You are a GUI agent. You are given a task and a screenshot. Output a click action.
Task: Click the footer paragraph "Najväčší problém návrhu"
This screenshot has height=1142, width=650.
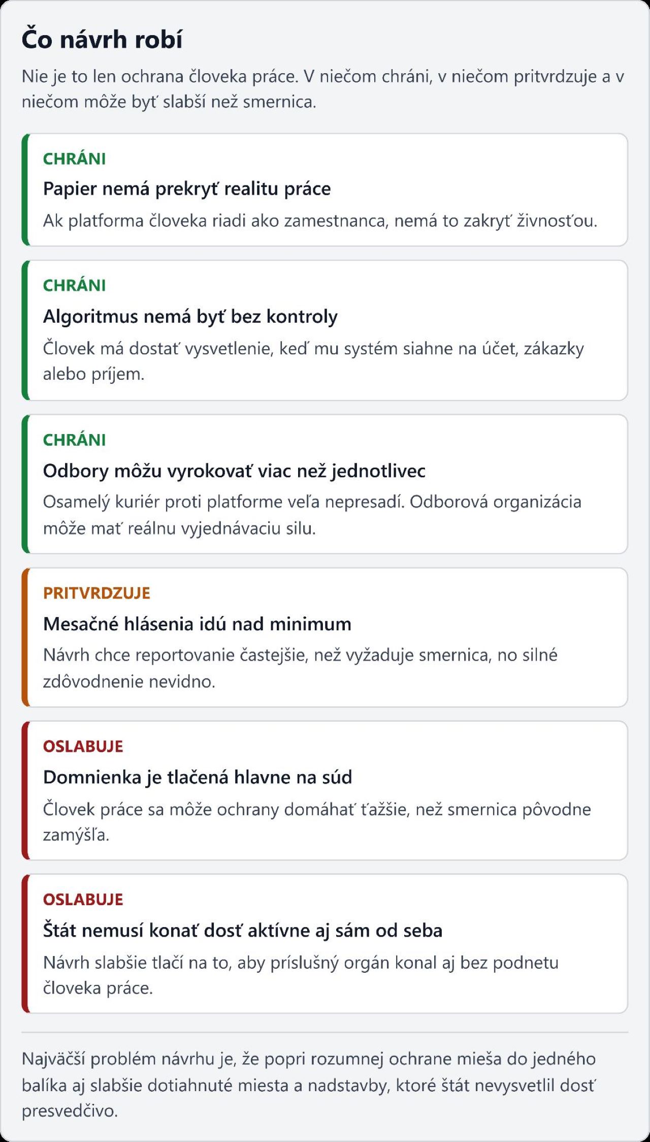[x=309, y=1085]
